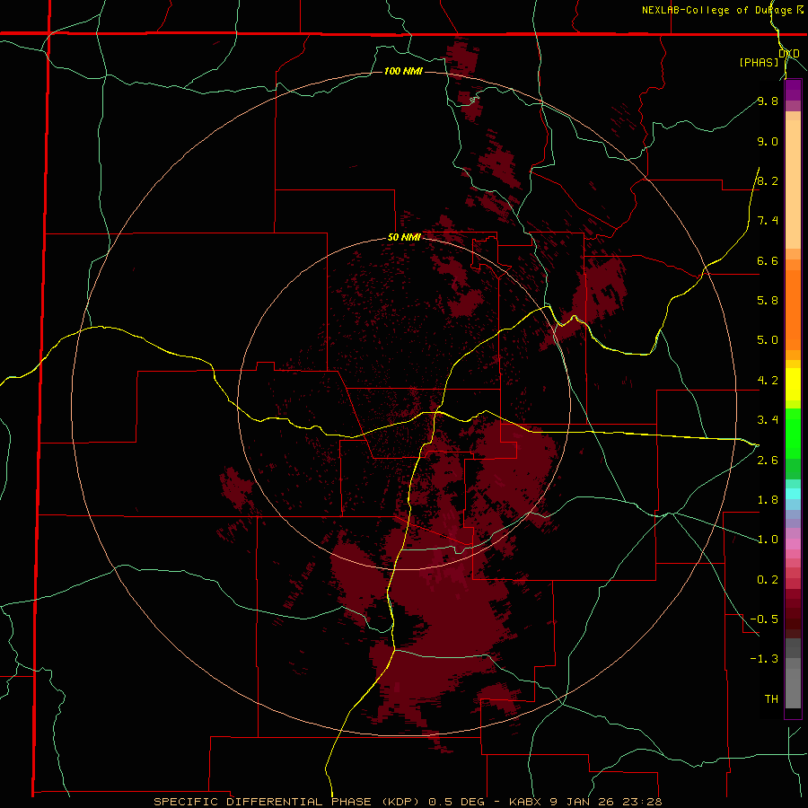This screenshot has width=808, height=808.
Task: Click the SPECIFIC DIFFERENTIAL PHASE (KDP) caption text
Action: (x=288, y=802)
